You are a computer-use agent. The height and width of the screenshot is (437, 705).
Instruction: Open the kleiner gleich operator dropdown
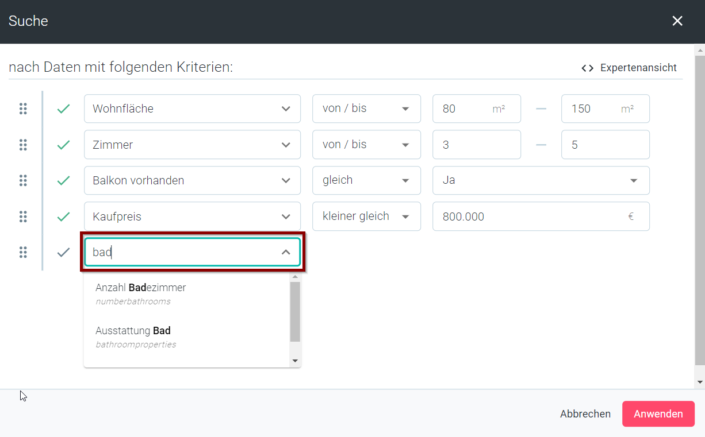click(366, 216)
